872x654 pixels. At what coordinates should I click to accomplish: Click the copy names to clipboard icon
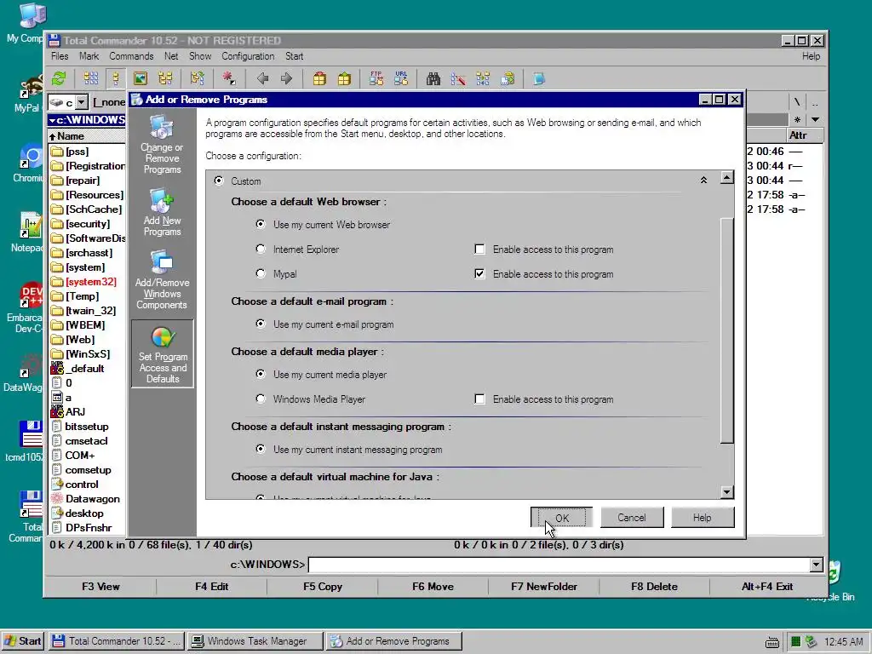click(508, 78)
